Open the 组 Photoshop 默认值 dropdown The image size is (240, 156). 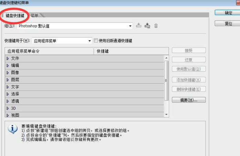point(75,26)
